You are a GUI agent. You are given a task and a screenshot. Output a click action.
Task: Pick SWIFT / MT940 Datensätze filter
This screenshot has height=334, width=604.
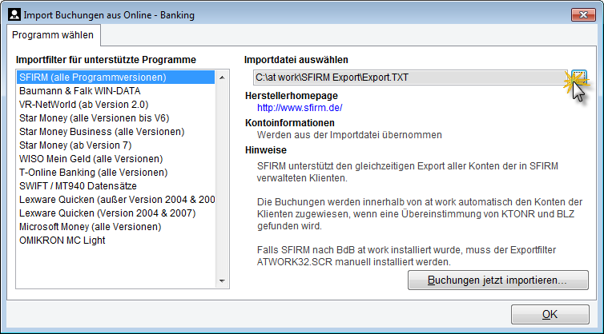[x=115, y=186]
